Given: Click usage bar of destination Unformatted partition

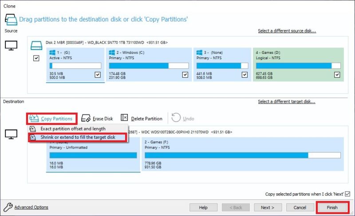Looking at the screenshot, I should (x=93, y=155).
